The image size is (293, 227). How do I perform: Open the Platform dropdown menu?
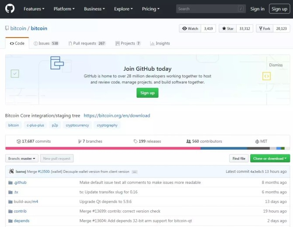point(64,9)
